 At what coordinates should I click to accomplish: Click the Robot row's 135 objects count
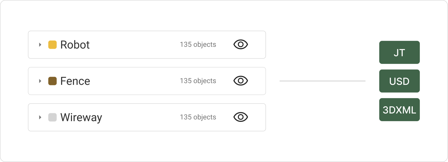[x=198, y=45]
